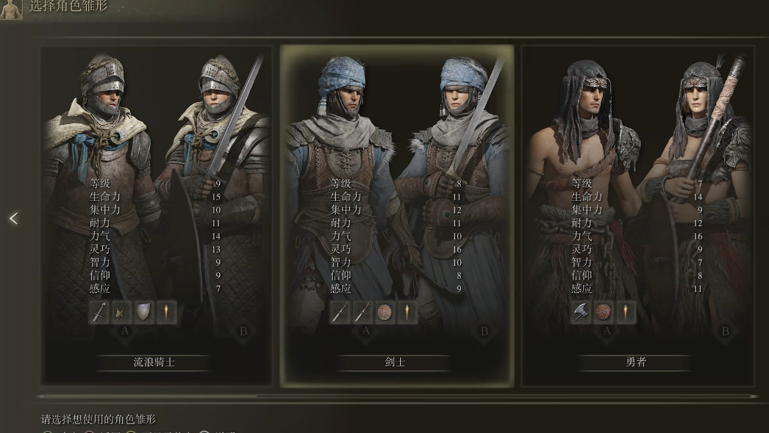This screenshot has width=769, height=433.
Task: Toggle body type A for 剑士
Action: pos(365,332)
